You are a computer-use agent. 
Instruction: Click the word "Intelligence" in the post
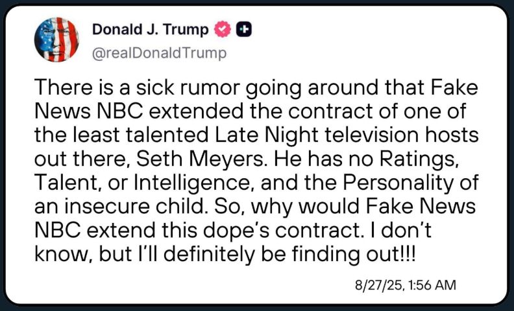pos(191,183)
